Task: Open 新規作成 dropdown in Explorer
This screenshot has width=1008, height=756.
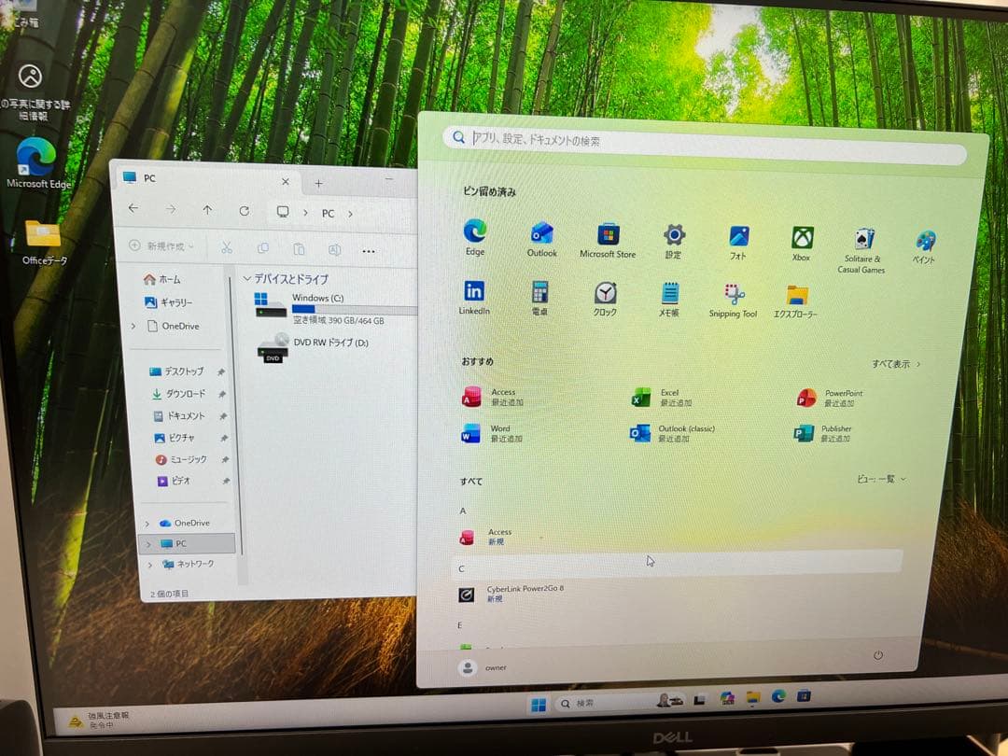Action: pos(161,246)
